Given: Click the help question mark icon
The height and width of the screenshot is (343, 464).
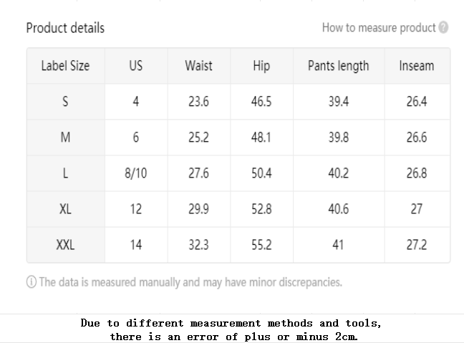Looking at the screenshot, I should (443, 27).
